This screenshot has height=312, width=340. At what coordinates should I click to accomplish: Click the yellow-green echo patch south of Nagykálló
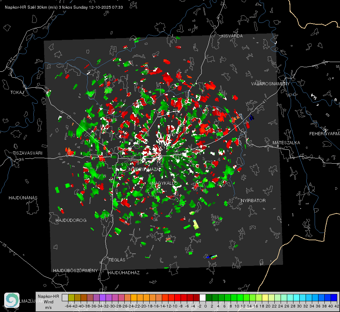pos(196,225)
